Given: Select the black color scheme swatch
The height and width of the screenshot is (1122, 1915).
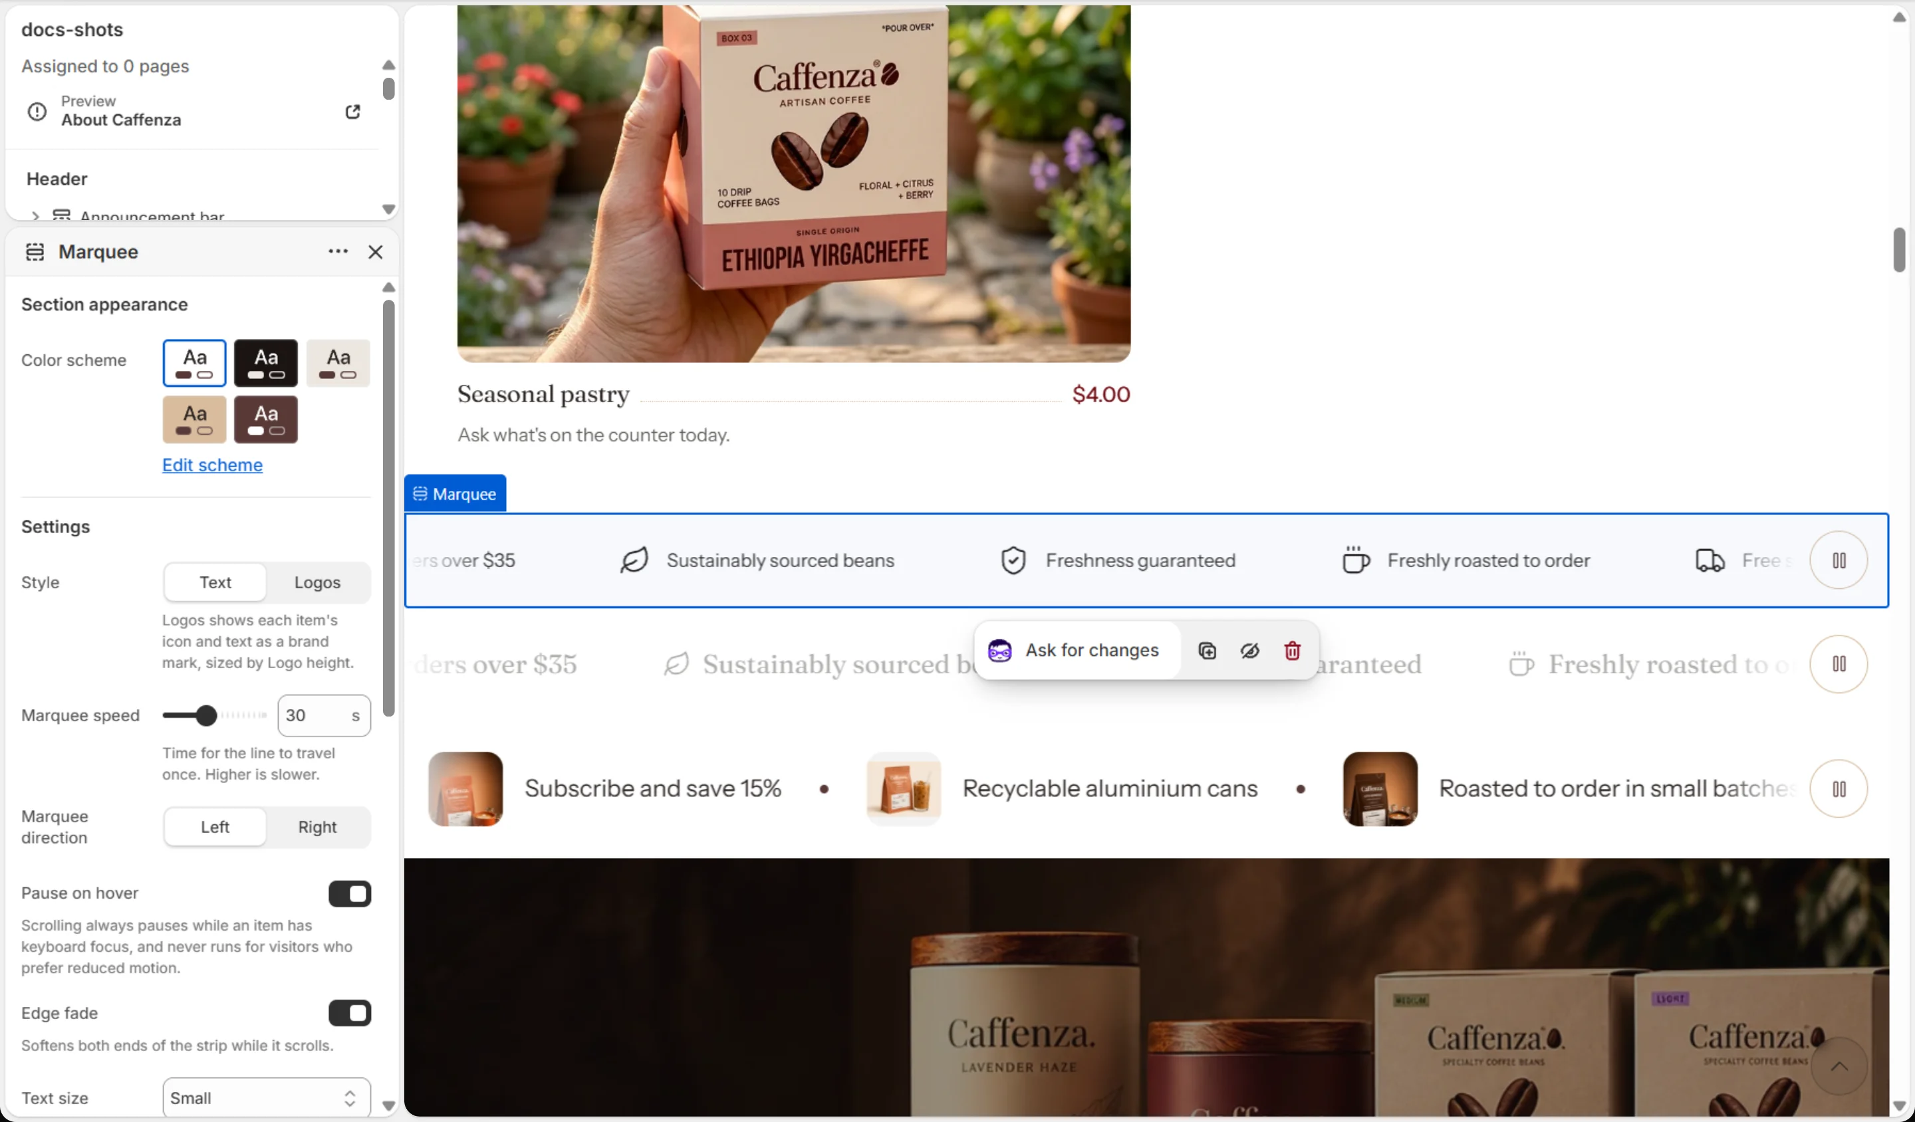Looking at the screenshot, I should coord(265,363).
